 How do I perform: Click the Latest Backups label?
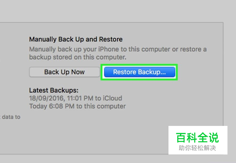[54, 90]
